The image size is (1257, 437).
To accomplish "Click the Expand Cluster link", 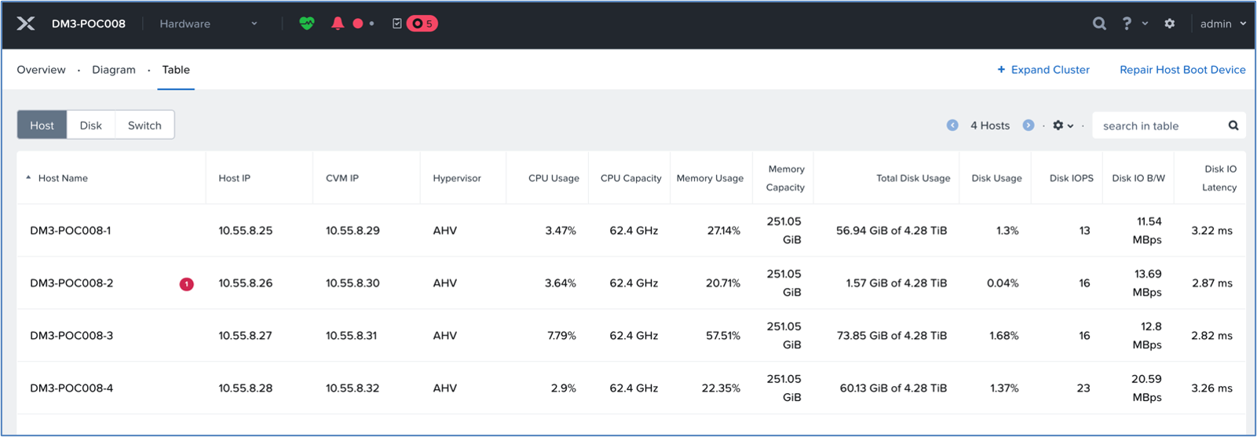I will pyautogui.click(x=1043, y=70).
